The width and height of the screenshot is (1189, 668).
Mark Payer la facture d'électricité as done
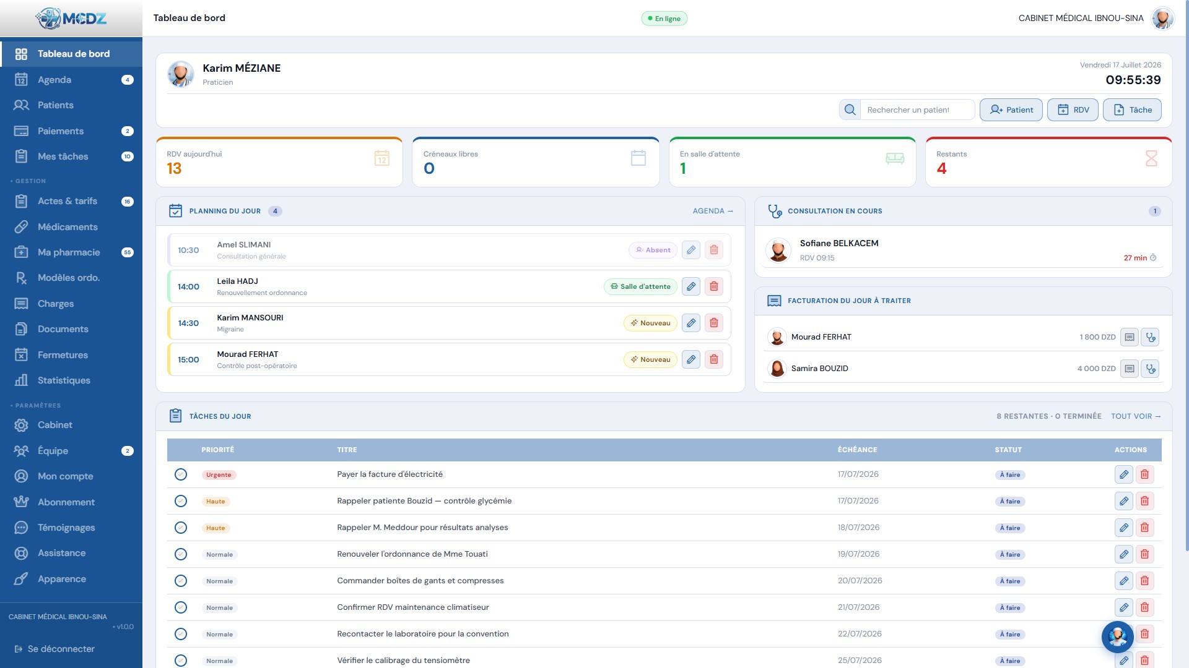(181, 474)
